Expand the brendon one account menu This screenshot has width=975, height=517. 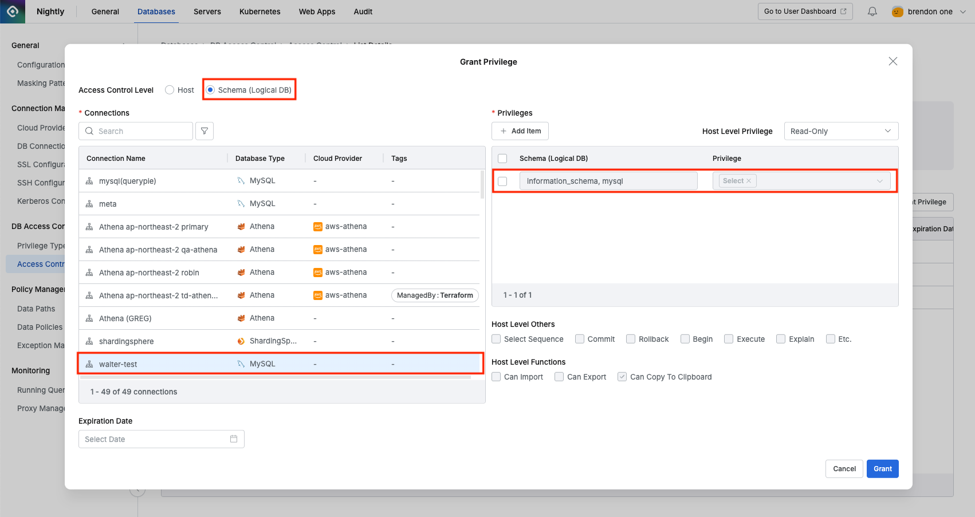click(x=962, y=11)
